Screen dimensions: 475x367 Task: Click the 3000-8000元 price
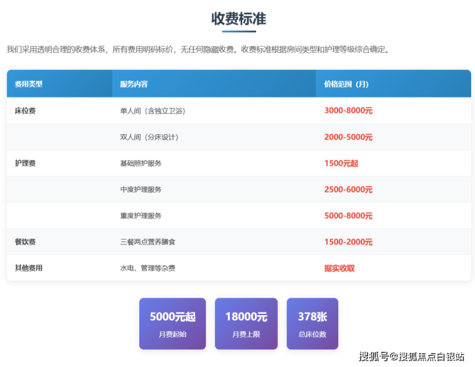[348, 110]
